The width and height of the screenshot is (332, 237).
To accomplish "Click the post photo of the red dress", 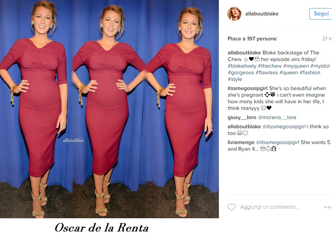I will point(109,109).
